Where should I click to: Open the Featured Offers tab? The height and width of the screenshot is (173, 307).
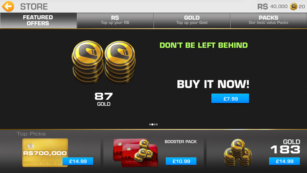[38, 20]
